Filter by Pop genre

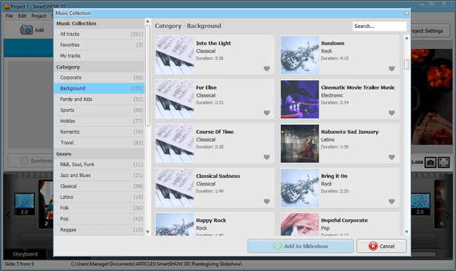tap(99, 218)
